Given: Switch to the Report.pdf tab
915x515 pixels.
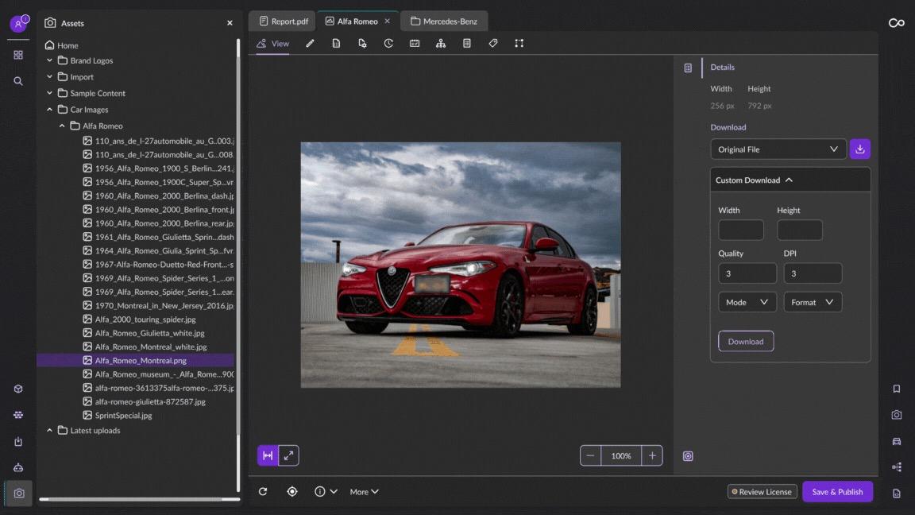Looking at the screenshot, I should pos(283,21).
